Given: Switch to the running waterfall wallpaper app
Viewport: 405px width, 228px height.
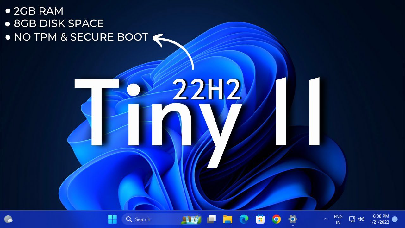Looking at the screenshot, I should pos(191,219).
